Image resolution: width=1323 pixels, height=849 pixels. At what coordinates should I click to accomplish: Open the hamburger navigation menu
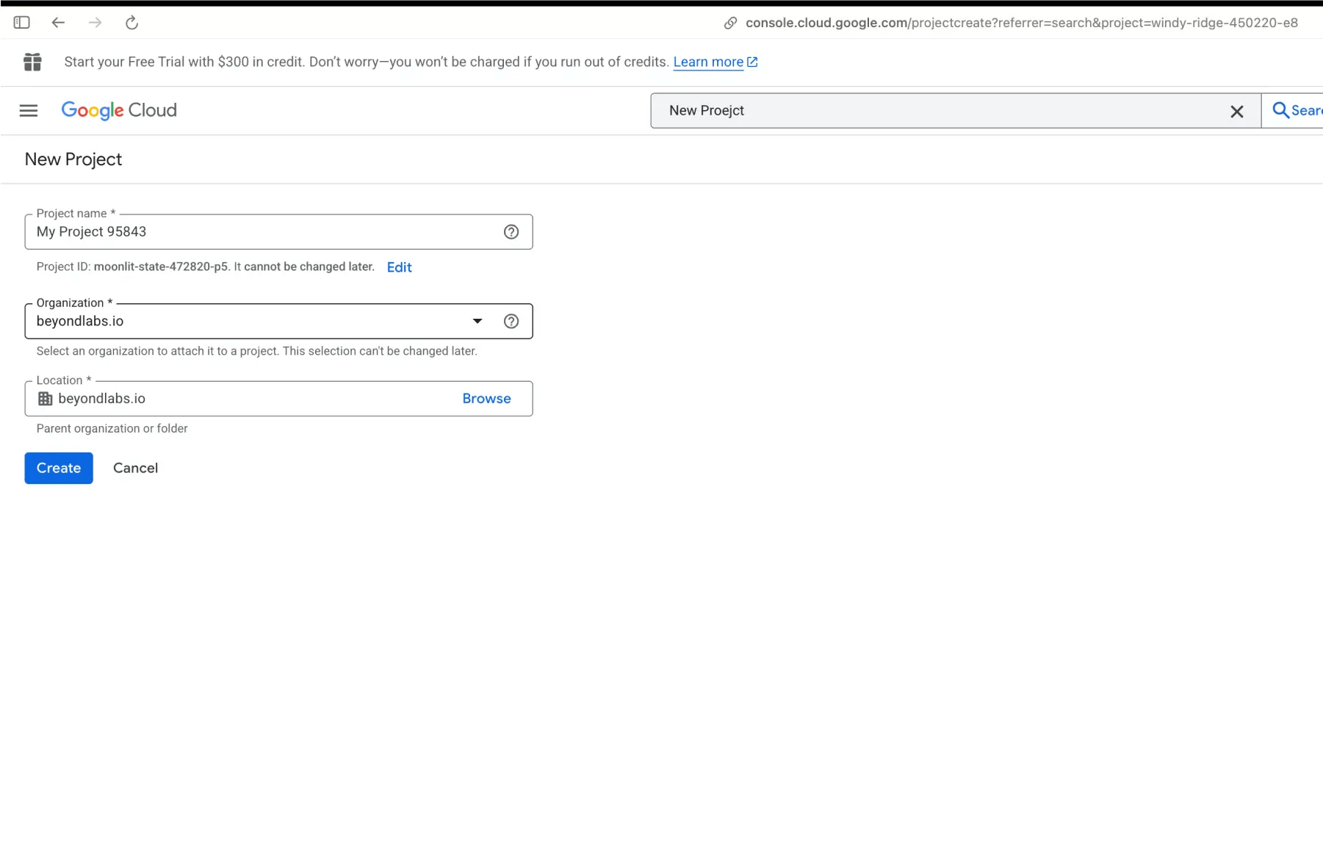coord(29,110)
